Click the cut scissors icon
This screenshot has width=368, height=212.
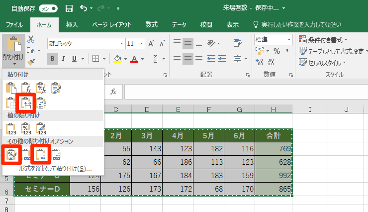coord(31,39)
